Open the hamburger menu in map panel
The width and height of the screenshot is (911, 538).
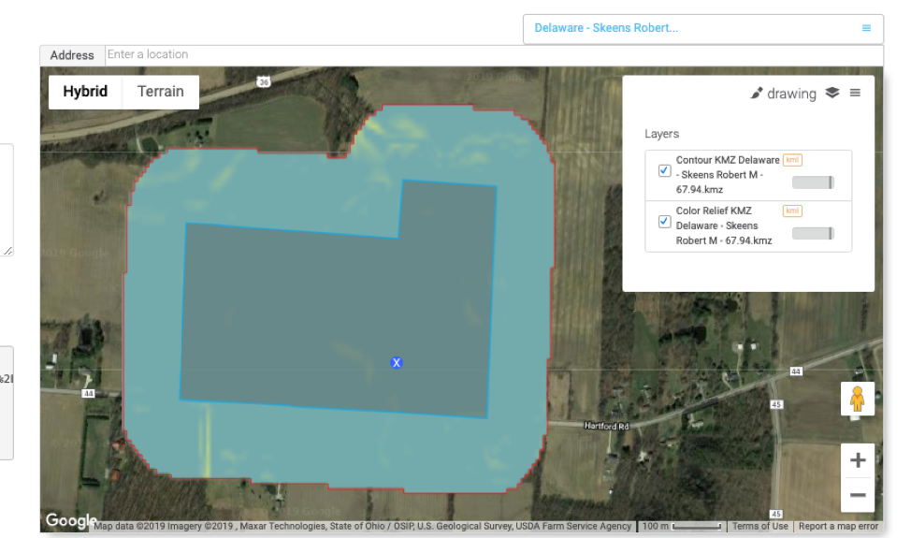click(x=855, y=94)
